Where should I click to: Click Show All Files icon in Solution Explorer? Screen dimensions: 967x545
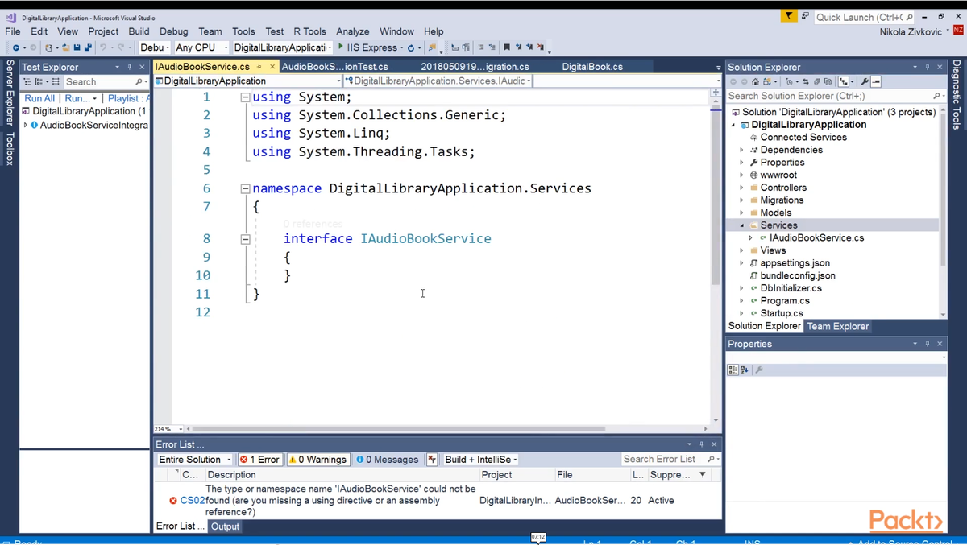pyautogui.click(x=828, y=82)
